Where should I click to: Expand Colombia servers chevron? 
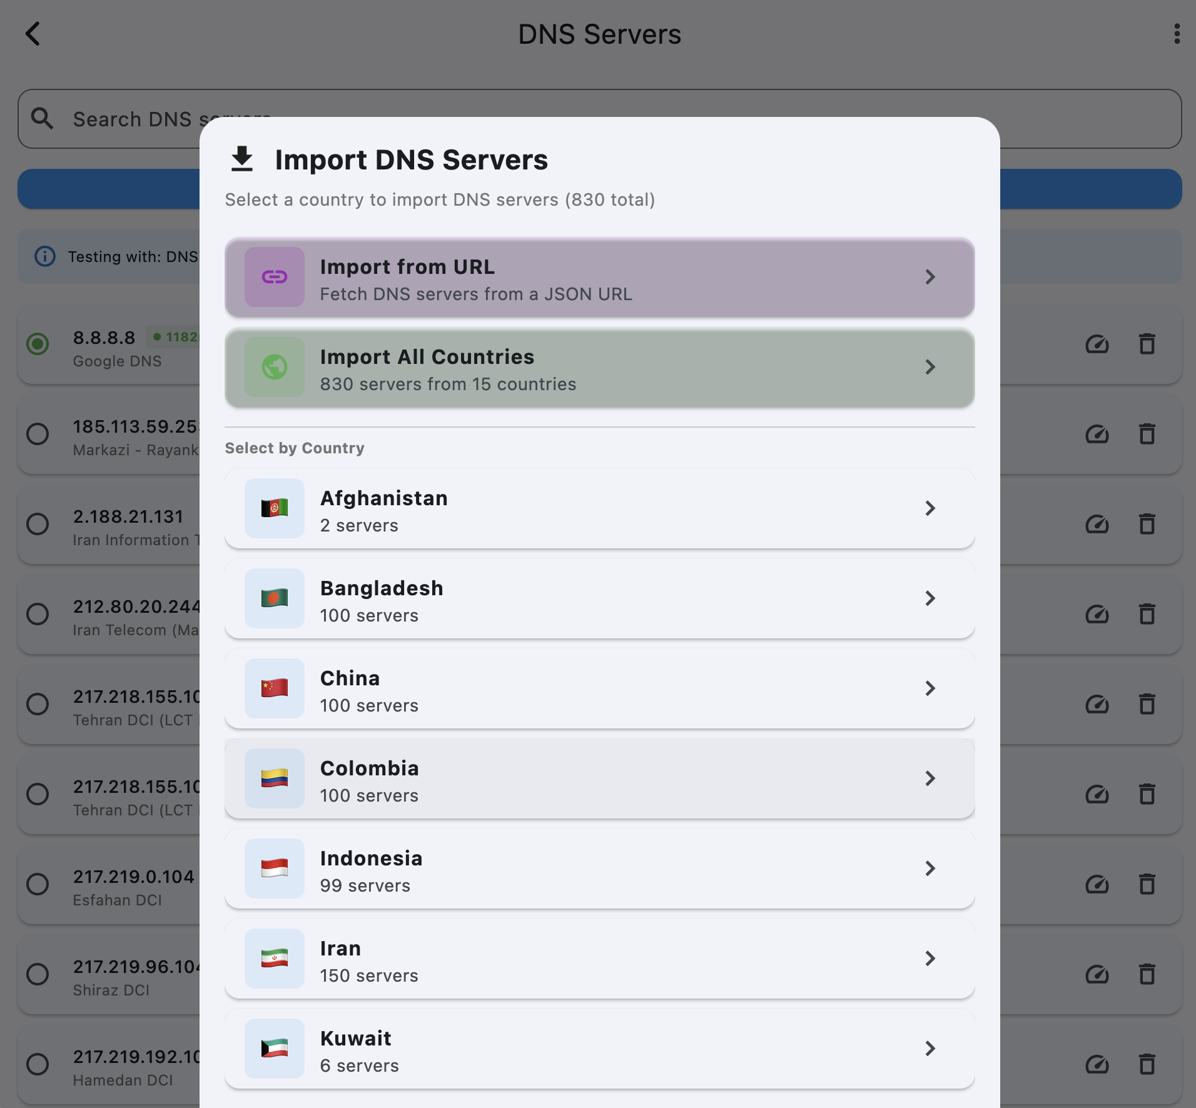pos(930,778)
